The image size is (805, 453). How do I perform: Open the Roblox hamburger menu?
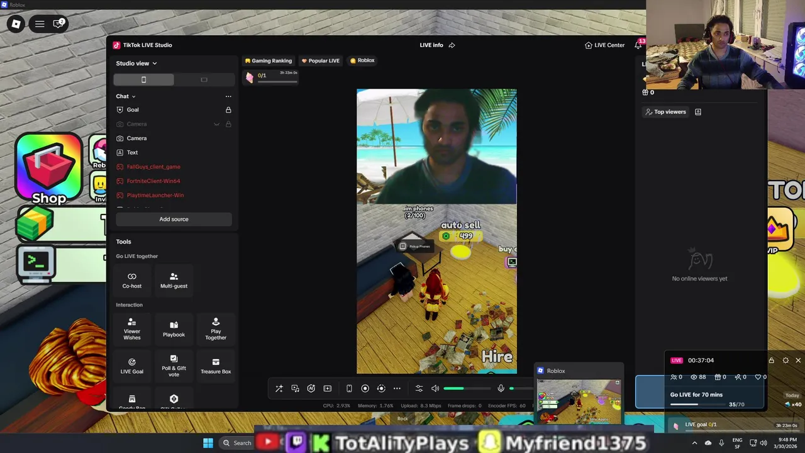(40, 24)
